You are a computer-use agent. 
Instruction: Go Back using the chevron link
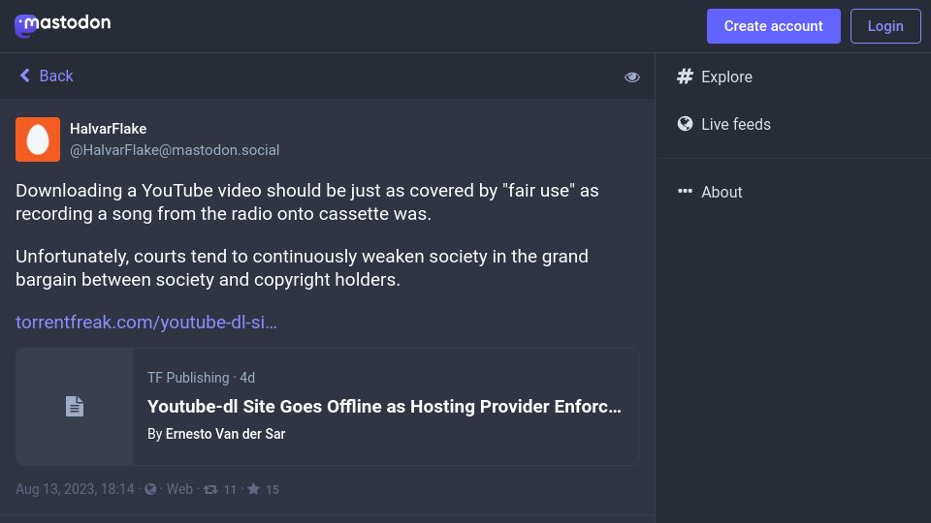pyautogui.click(x=46, y=76)
